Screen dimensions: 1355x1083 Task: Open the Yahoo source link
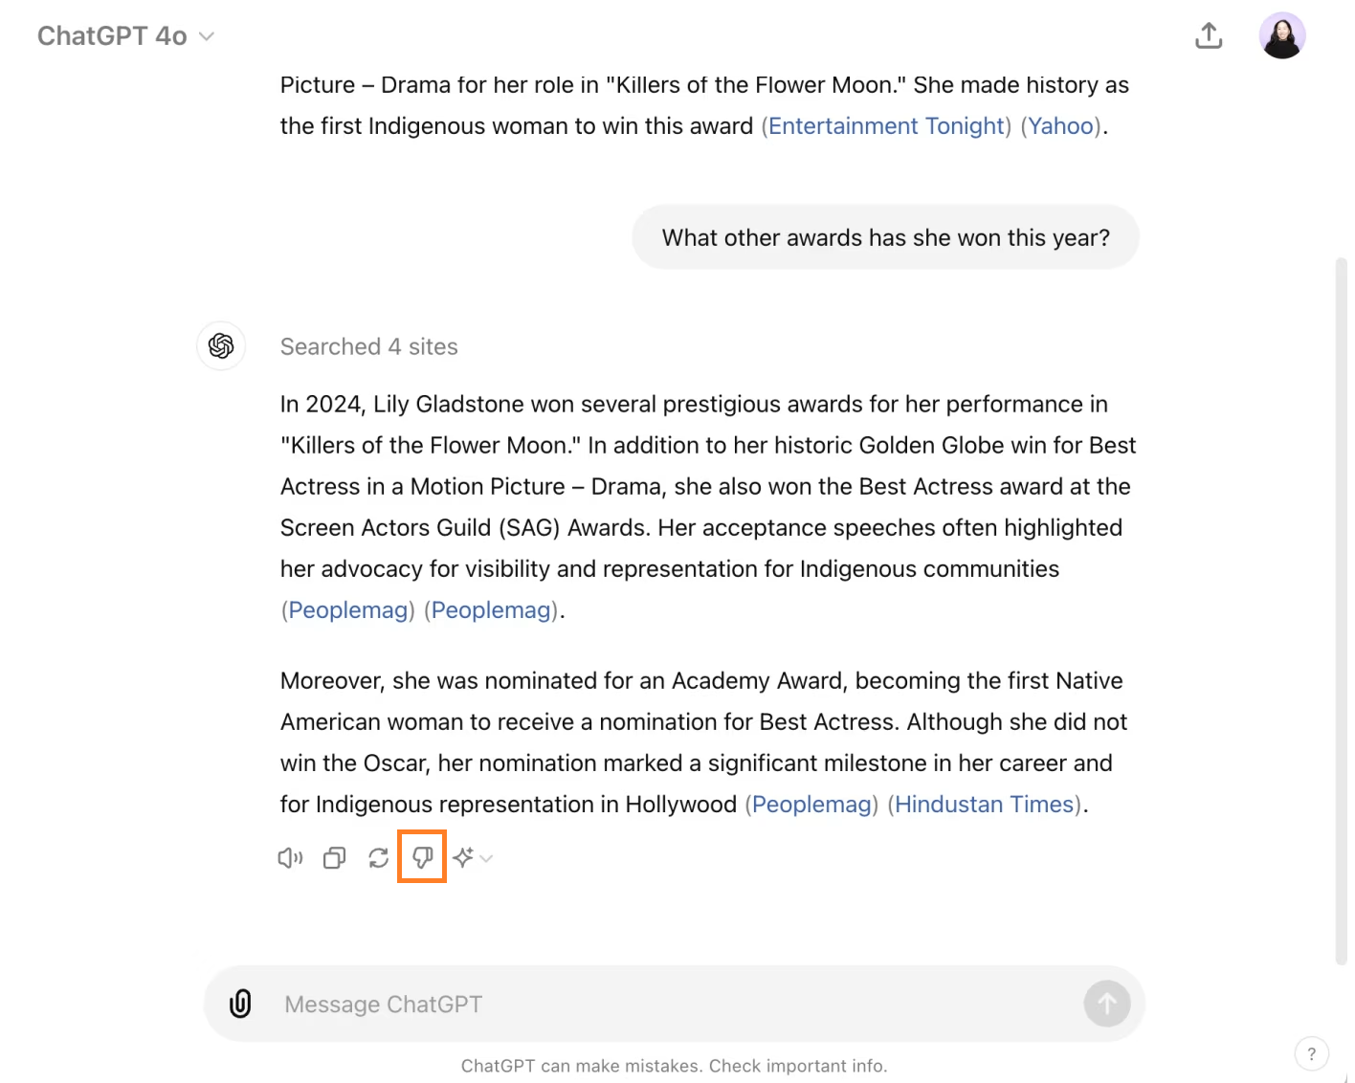click(x=1060, y=126)
